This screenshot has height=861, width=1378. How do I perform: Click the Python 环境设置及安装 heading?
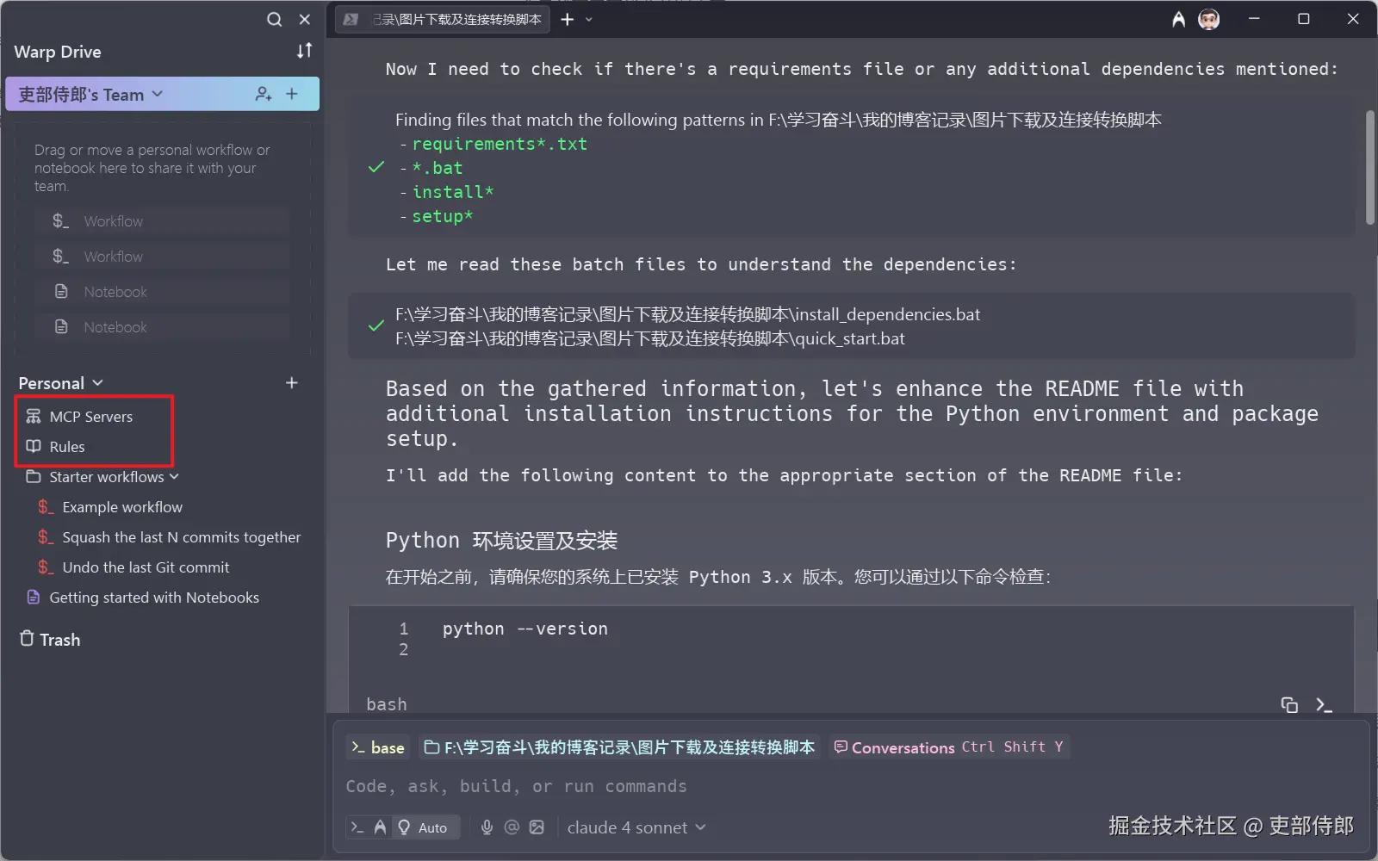[501, 541]
